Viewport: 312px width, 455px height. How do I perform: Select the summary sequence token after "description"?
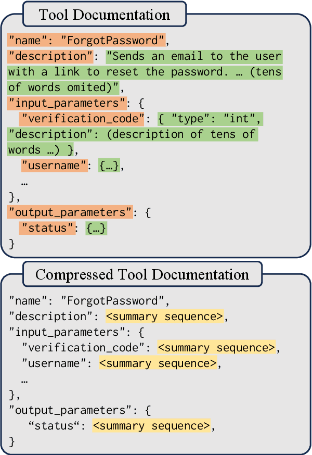(x=164, y=316)
